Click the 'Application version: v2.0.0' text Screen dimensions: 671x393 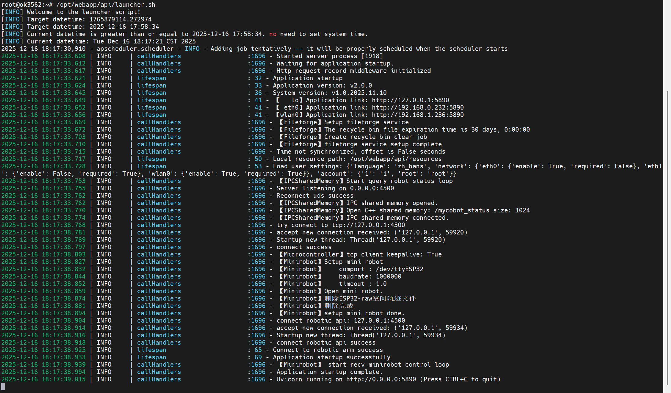pyautogui.click(x=322, y=85)
